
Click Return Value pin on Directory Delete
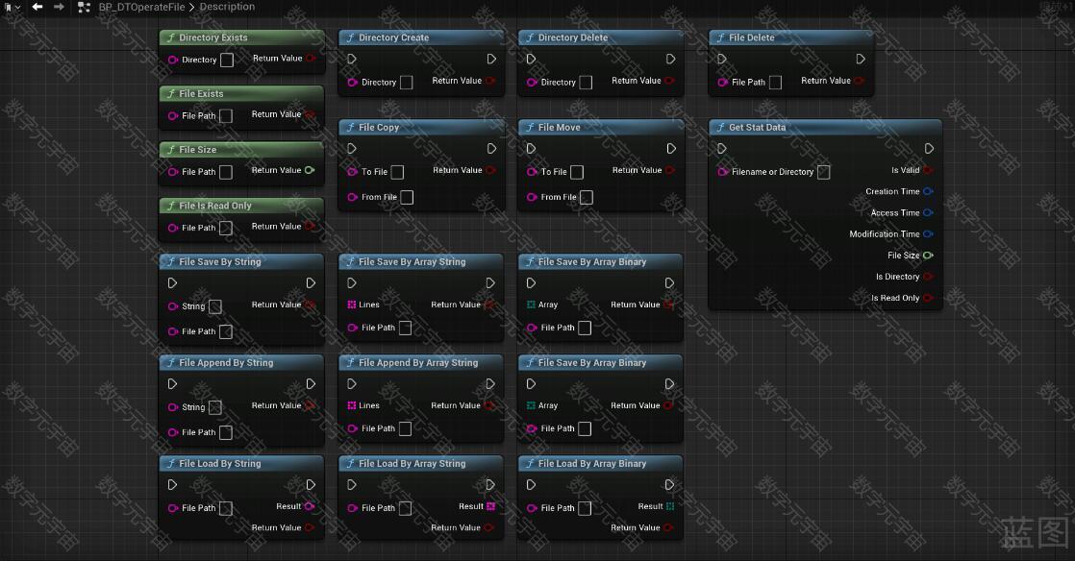670,81
